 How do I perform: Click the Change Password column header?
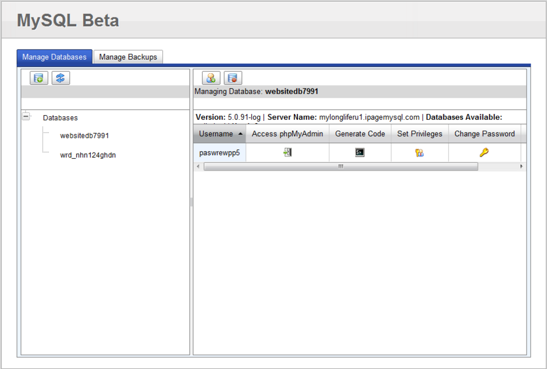click(485, 134)
